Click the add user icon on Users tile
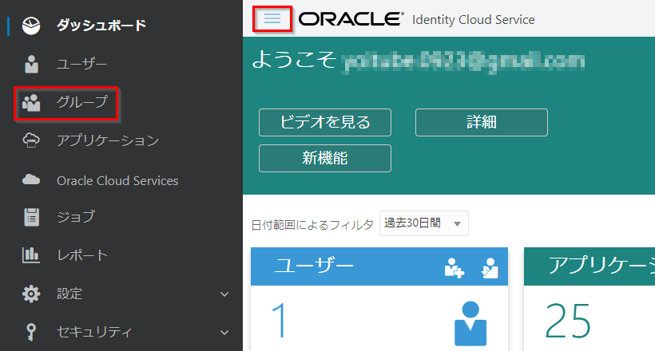The width and height of the screenshot is (655, 351). pos(454,269)
